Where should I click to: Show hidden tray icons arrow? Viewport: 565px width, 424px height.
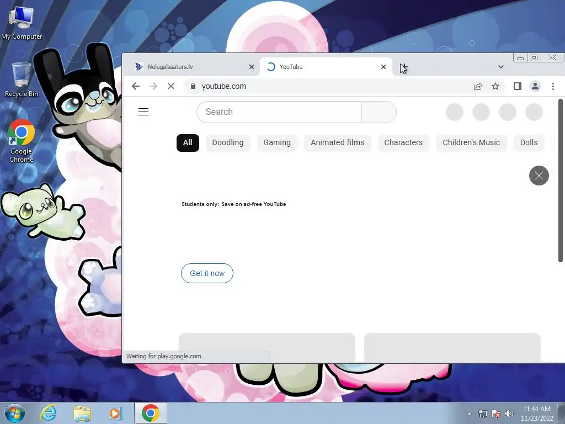(469, 414)
